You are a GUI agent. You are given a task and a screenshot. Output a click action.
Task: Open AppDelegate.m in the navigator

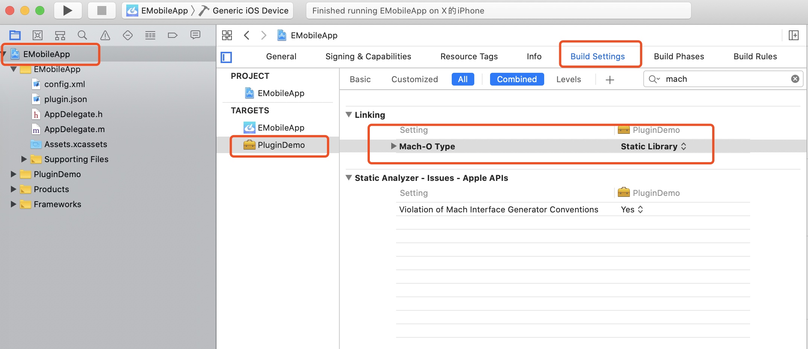68,129
